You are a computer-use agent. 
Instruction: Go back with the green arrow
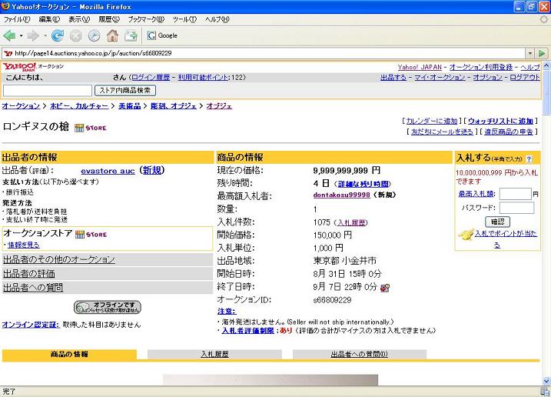(x=9, y=35)
